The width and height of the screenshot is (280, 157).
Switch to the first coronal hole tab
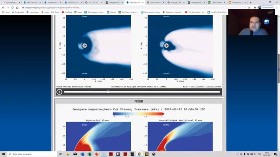tap(11, 3)
